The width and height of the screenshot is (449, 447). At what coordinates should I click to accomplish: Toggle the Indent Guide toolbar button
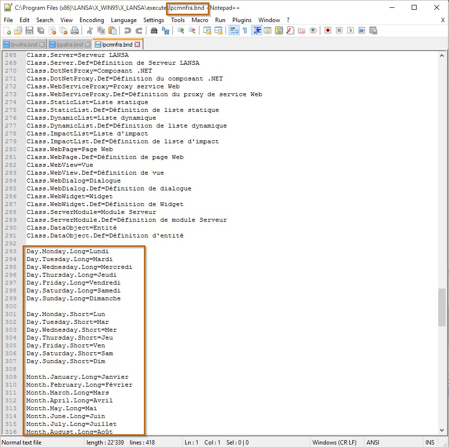[x=256, y=30]
